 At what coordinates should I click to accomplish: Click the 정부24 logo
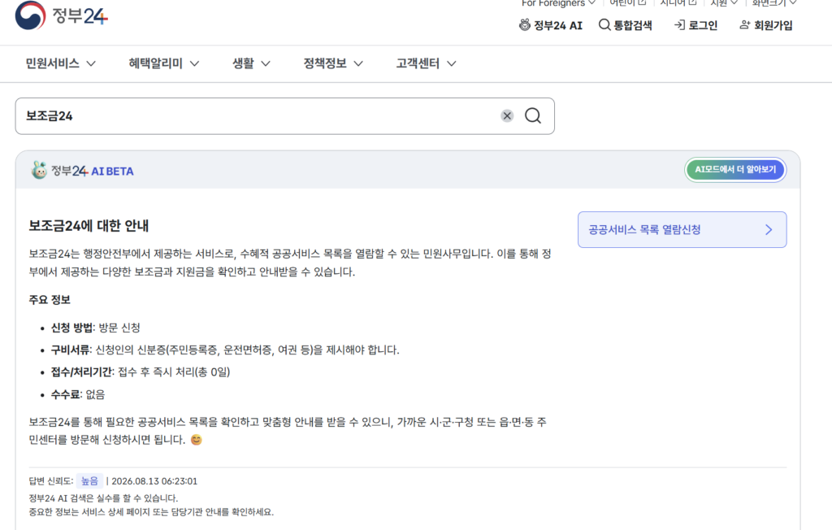click(62, 15)
